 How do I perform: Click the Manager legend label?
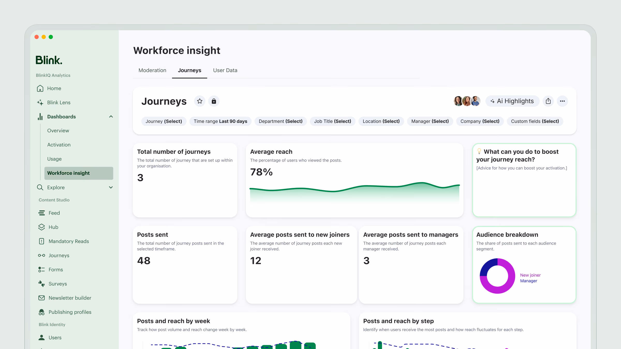[x=529, y=281]
